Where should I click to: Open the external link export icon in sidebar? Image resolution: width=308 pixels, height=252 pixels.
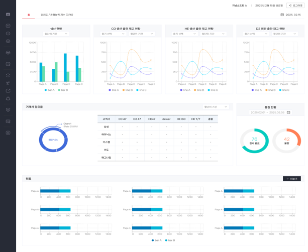click(8, 91)
